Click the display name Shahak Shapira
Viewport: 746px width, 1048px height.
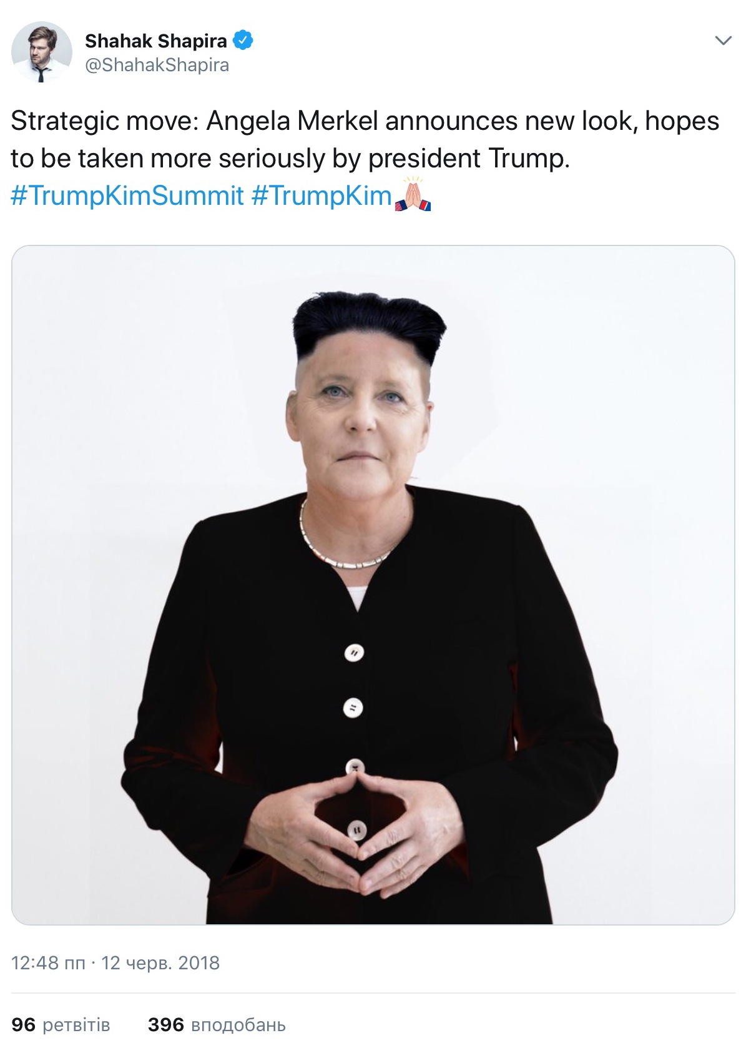[156, 41]
